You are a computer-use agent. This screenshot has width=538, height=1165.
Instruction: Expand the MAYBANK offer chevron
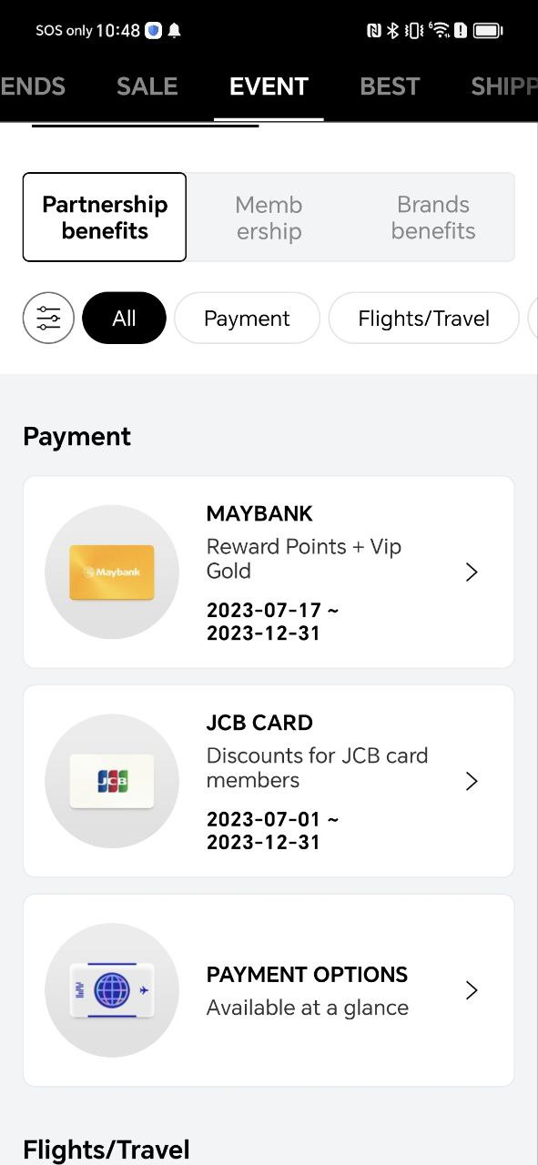click(472, 572)
